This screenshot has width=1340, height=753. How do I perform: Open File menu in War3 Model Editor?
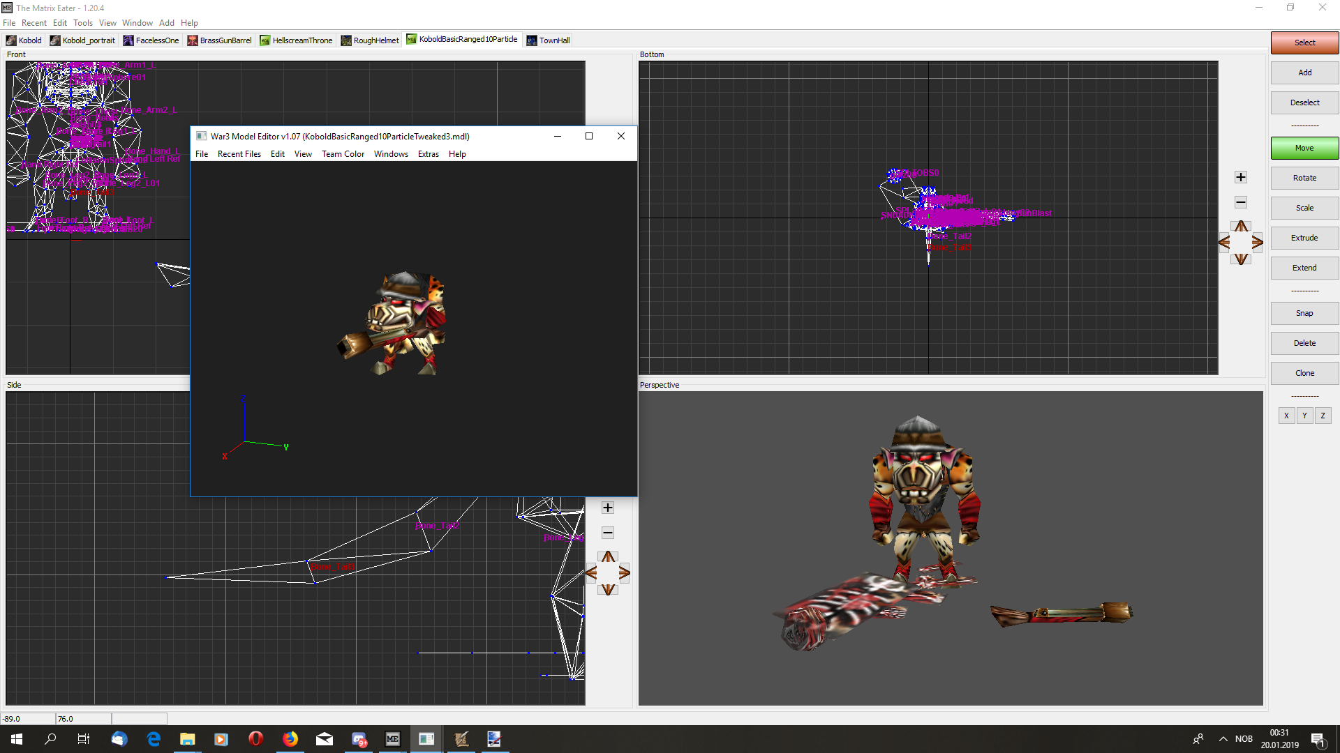pyautogui.click(x=202, y=154)
